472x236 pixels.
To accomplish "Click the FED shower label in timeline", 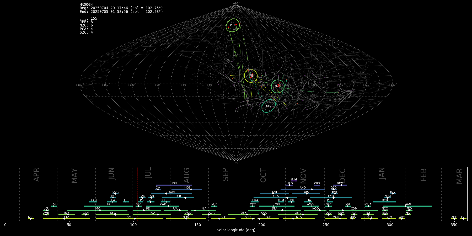I will click(409, 209).
